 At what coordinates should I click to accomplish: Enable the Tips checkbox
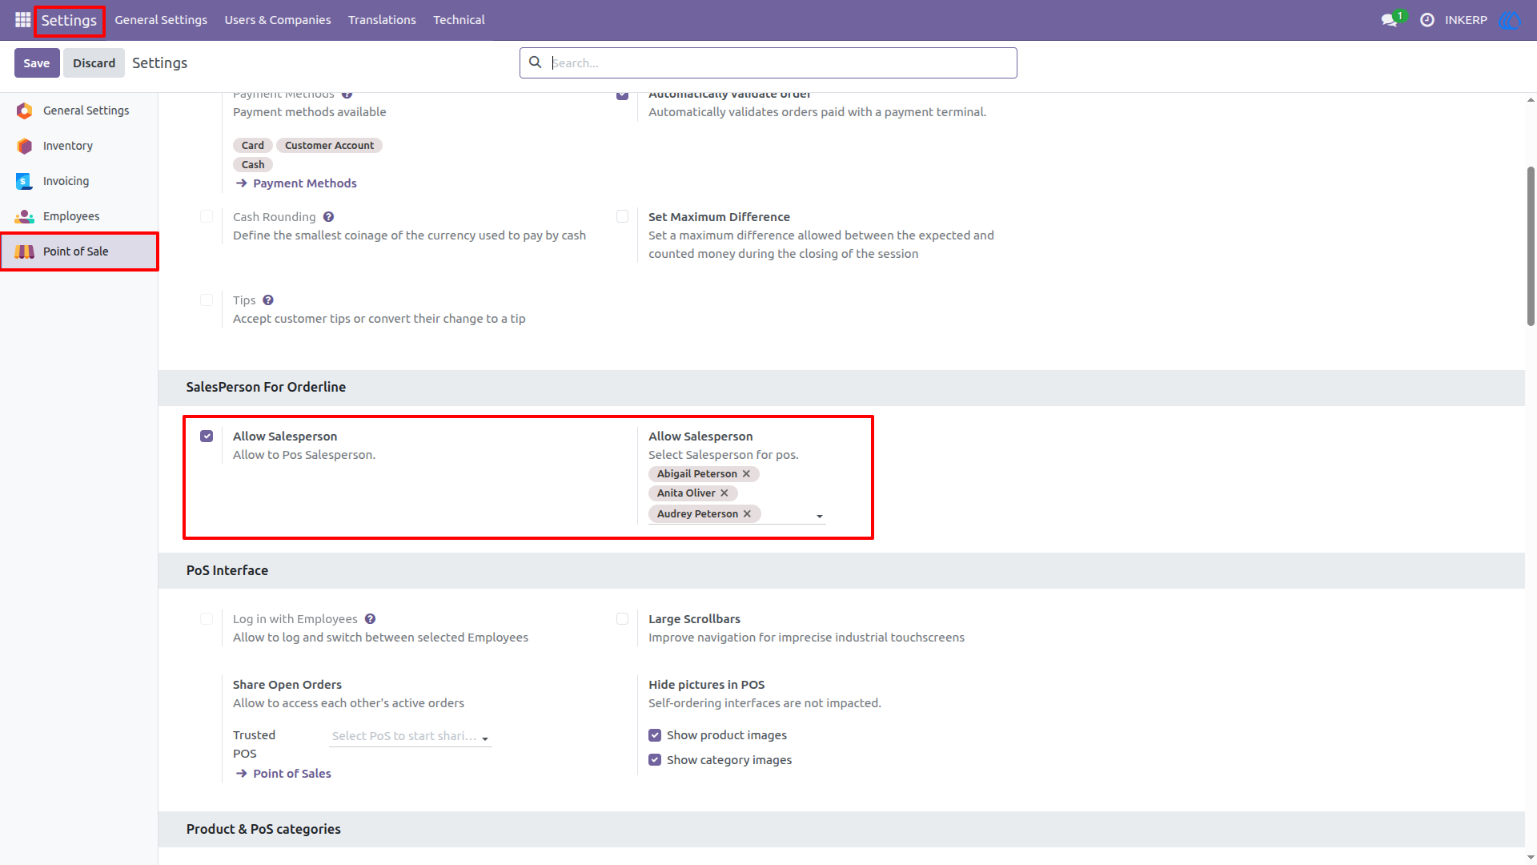click(x=207, y=300)
